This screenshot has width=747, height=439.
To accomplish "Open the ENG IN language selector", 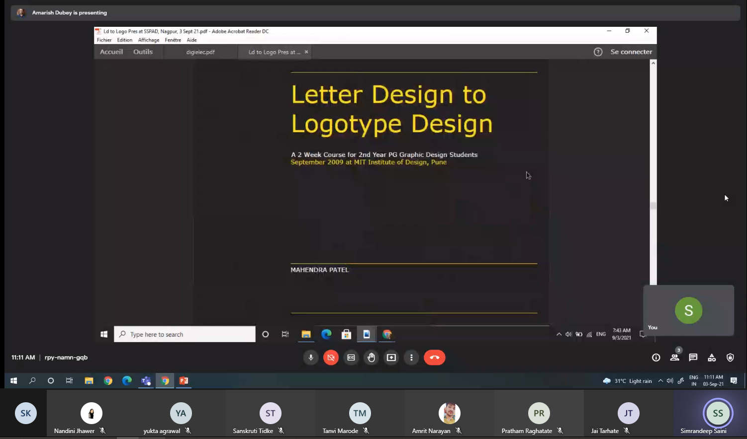I will click(694, 381).
